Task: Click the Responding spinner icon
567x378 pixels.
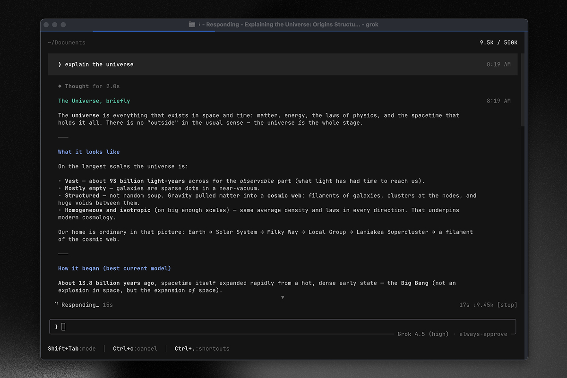Action: [56, 304]
